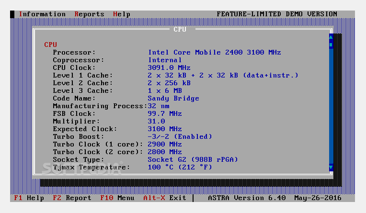The width and height of the screenshot is (366, 213).
Task: Click the '-3/-2 (Enabled)' value
Action: pyautogui.click(x=180, y=137)
